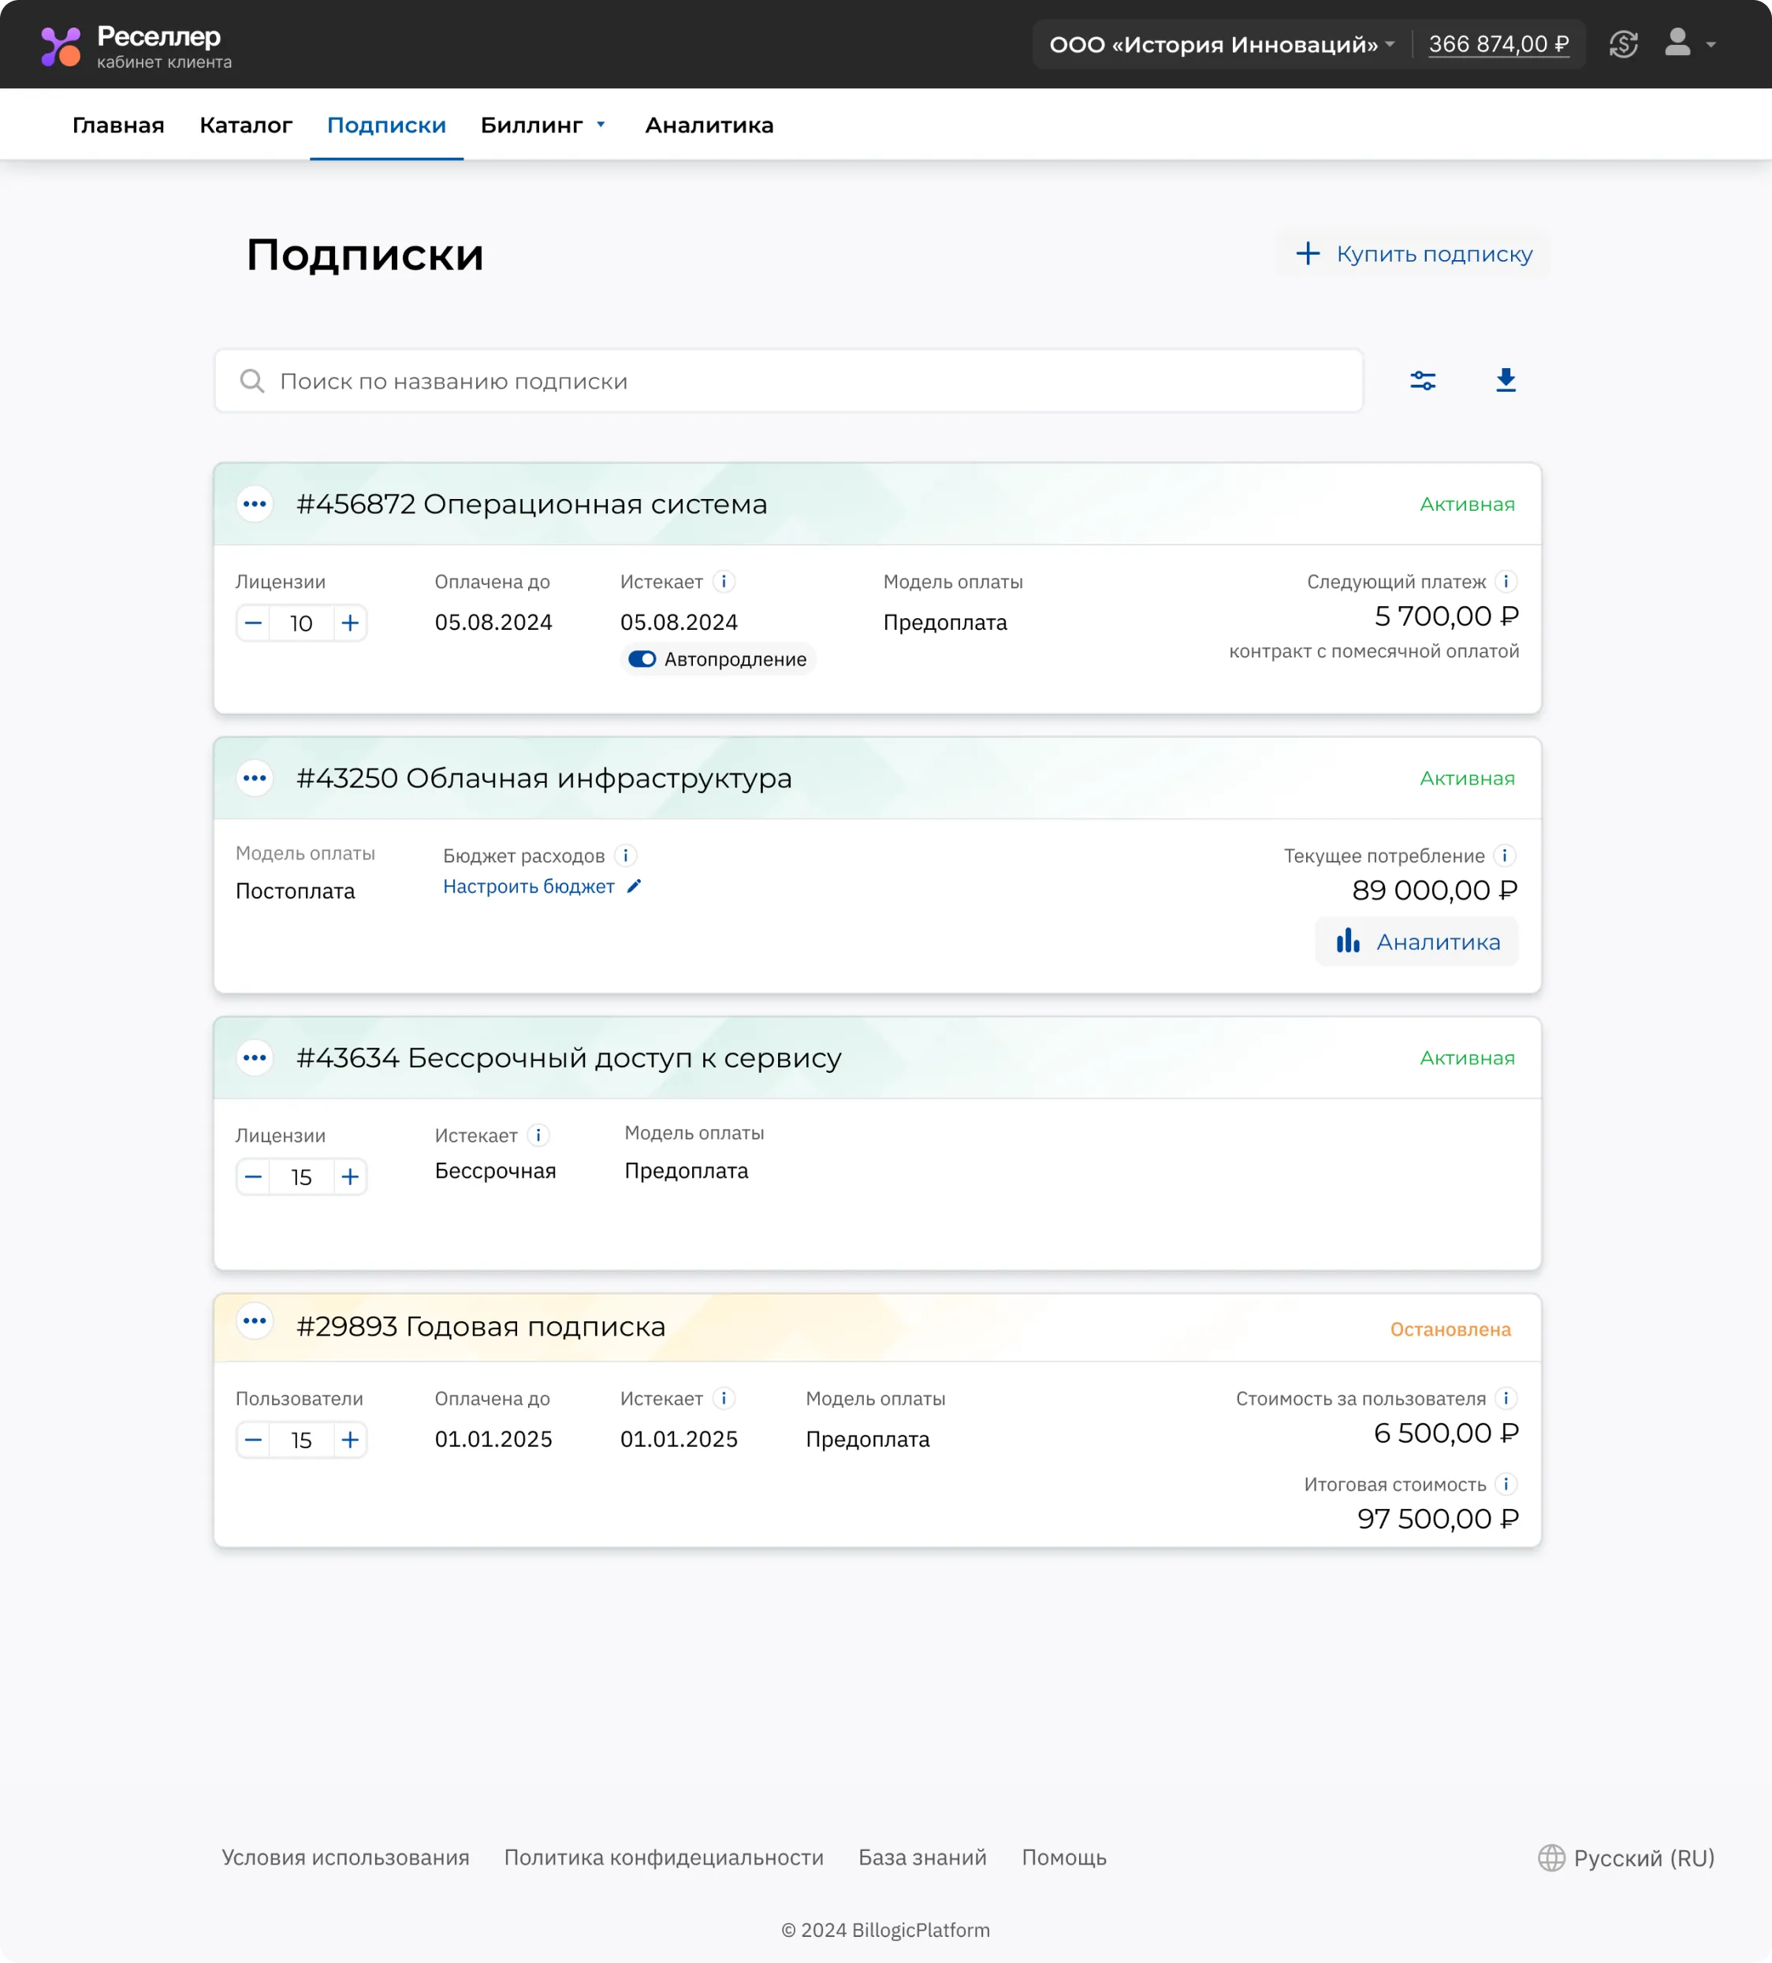Click the Реселлер logo icon
This screenshot has height=1963, width=1772.
[61, 46]
